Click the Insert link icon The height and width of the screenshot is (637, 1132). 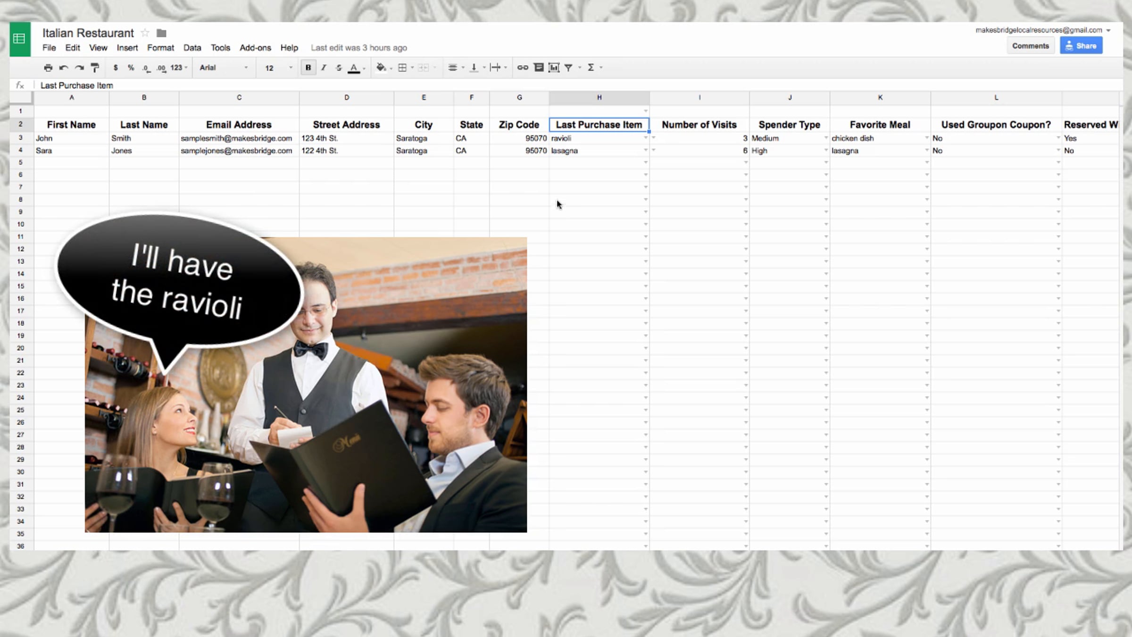pyautogui.click(x=523, y=67)
